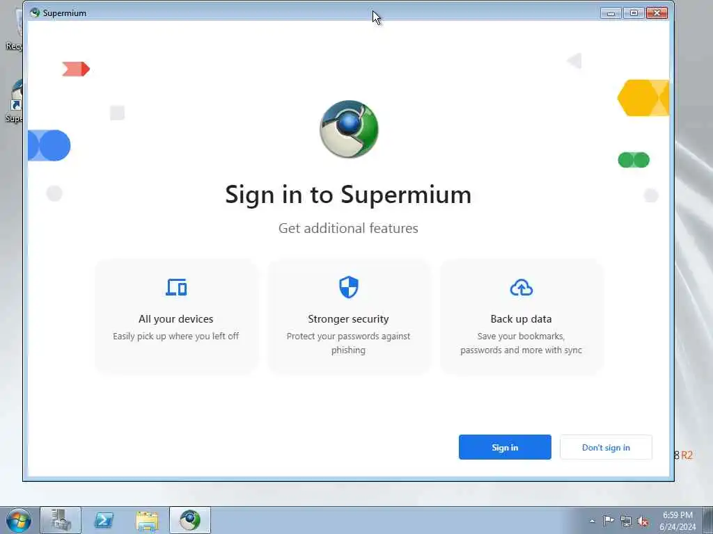This screenshot has width=713, height=534.
Task: Minimize the Supermium window
Action: pyautogui.click(x=611, y=13)
